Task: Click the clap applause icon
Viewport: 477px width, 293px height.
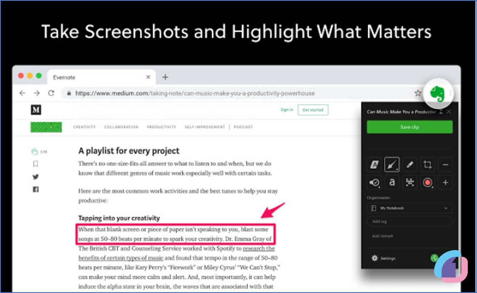Action: (35, 151)
